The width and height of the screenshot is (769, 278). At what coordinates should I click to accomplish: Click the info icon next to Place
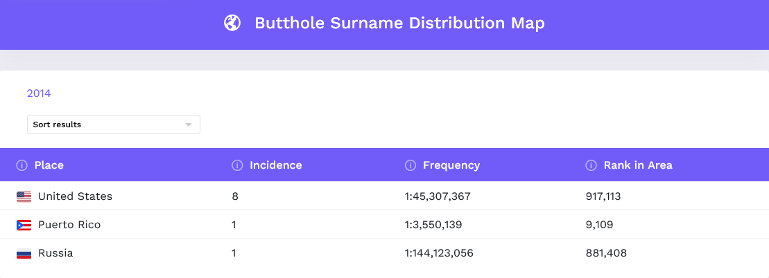point(21,165)
